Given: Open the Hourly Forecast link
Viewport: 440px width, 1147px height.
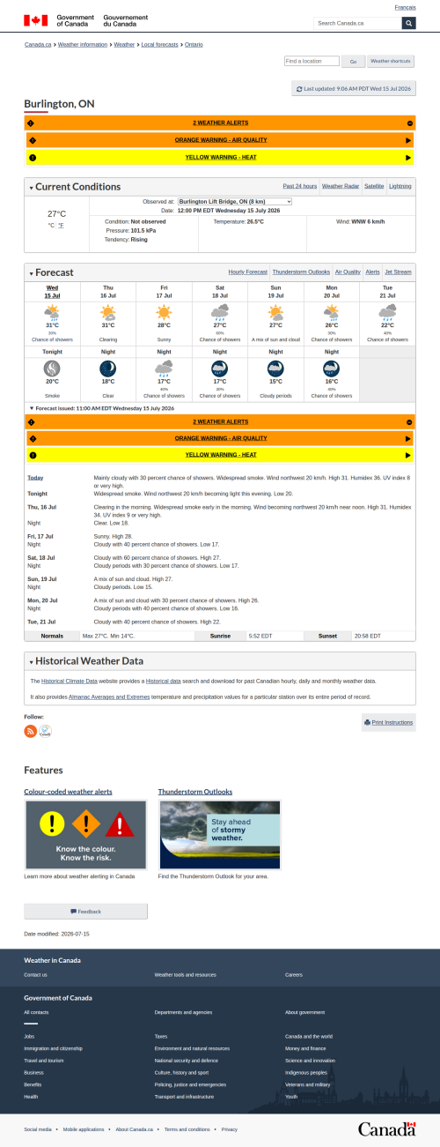Looking at the screenshot, I should [247, 272].
